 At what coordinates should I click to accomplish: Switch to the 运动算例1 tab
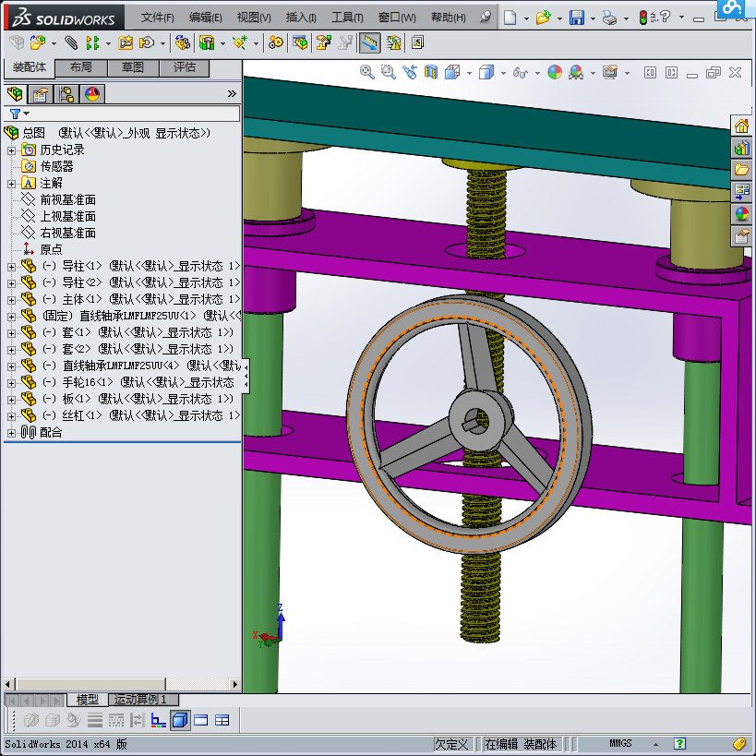tap(140, 700)
